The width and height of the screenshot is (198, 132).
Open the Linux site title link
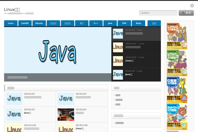coord(12,10)
